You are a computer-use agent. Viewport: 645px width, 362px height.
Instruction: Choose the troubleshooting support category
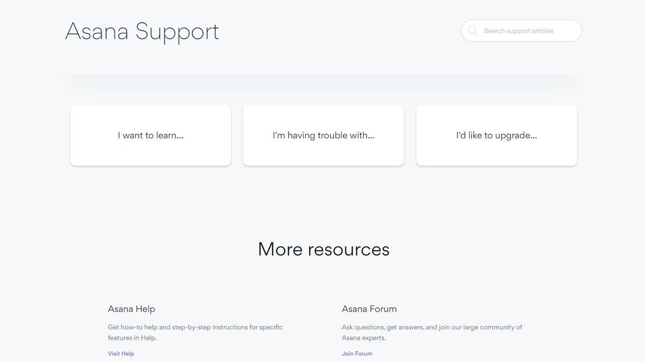(323, 135)
